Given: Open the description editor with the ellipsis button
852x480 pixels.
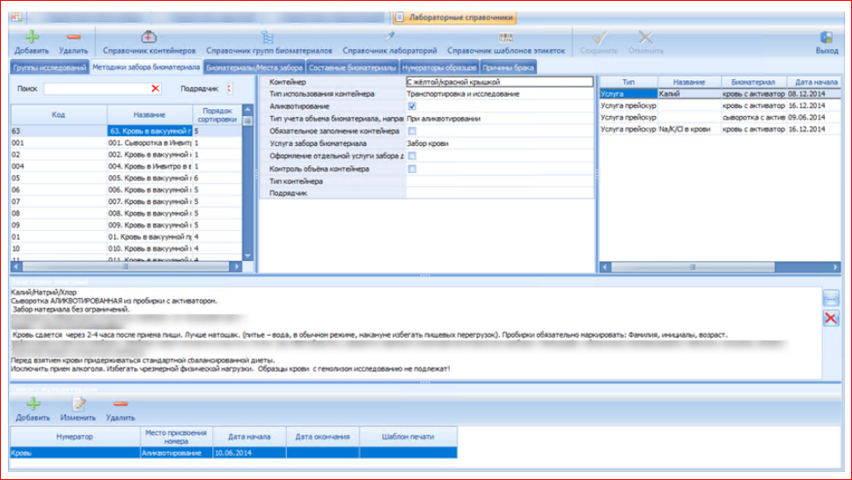Looking at the screenshot, I should click(830, 299).
